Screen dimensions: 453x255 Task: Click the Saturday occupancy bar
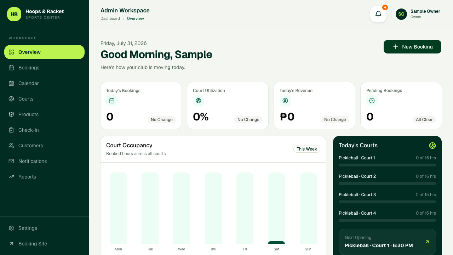276,208
